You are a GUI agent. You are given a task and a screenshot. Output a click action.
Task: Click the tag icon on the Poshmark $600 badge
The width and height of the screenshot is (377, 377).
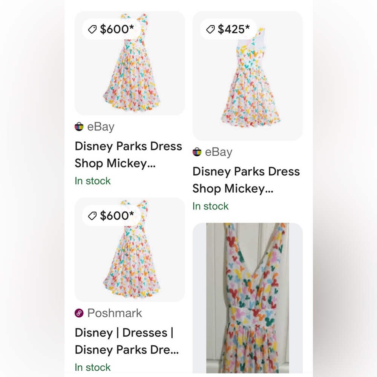92,216
